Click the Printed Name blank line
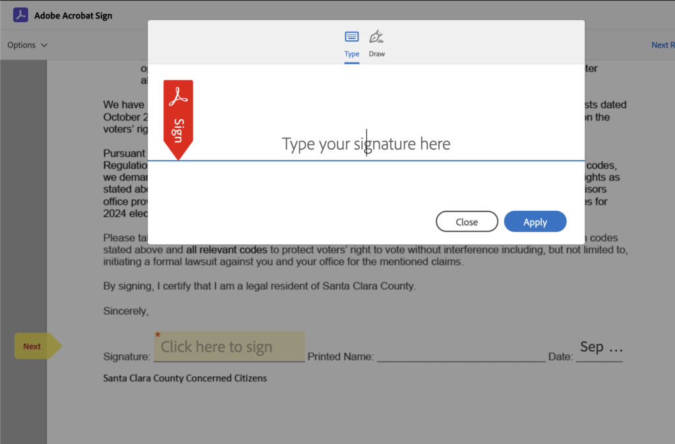This screenshot has height=444, width=675. coord(461,356)
